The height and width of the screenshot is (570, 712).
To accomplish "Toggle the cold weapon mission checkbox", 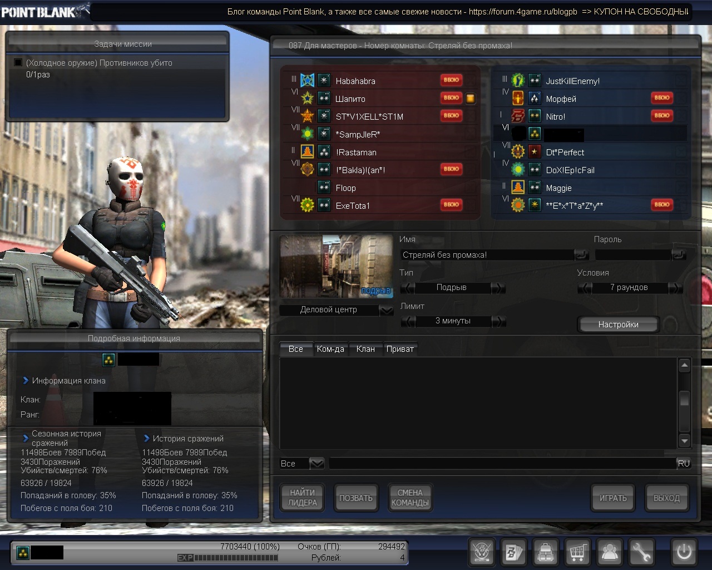I will click(18, 63).
